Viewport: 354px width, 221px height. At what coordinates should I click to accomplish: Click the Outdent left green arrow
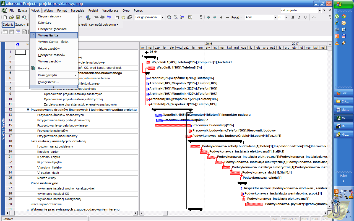pos(209,17)
